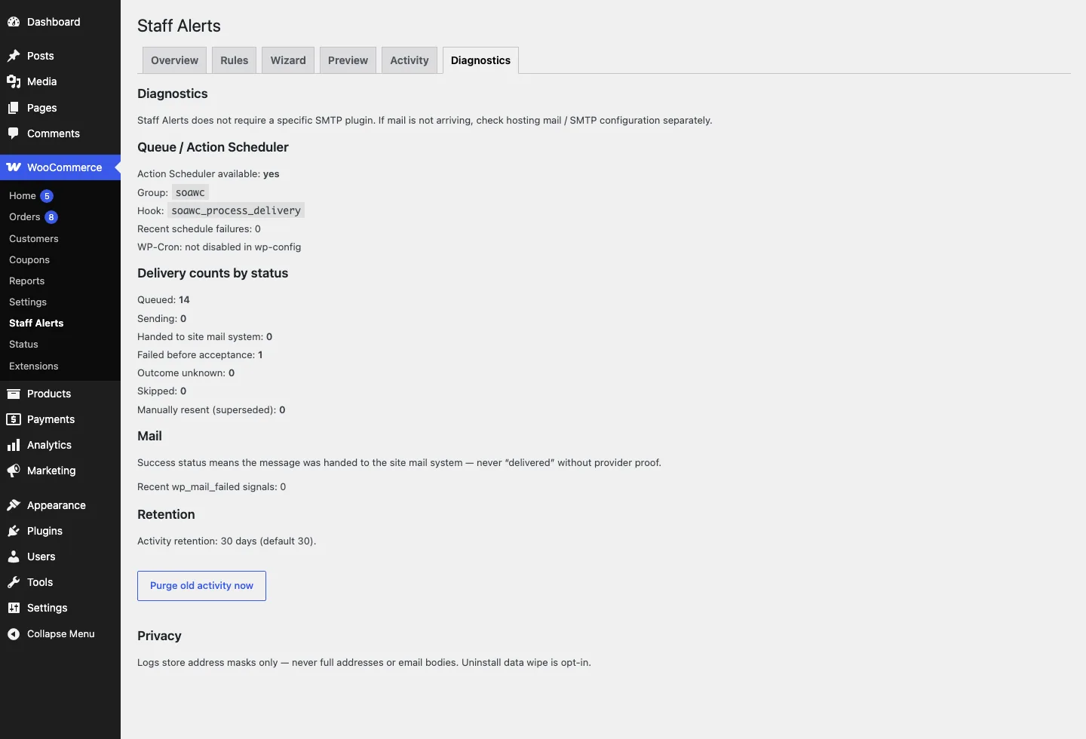Click the Marketing megaphone icon

(14, 471)
